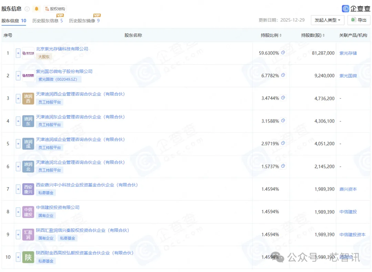Image resolution: width=372 pixels, height=272 pixels.
Task: Click pie chart icon next to 59.6300%
Action: pyautogui.click(x=283, y=53)
